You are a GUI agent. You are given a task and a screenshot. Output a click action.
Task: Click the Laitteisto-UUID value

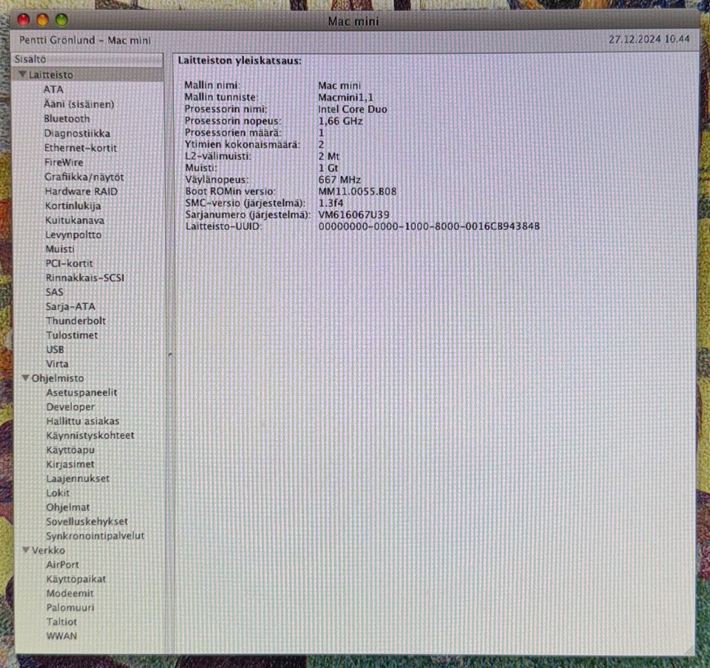coord(429,226)
